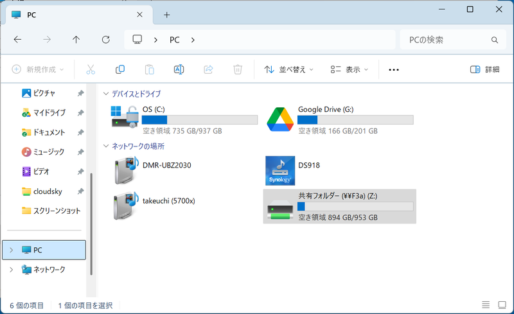Switch to large icons view in status bar
Screen dimensions: 514x314
(x=502, y=305)
